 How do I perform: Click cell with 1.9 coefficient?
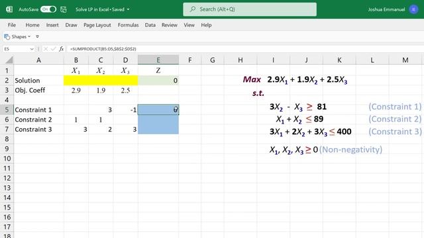(101, 90)
